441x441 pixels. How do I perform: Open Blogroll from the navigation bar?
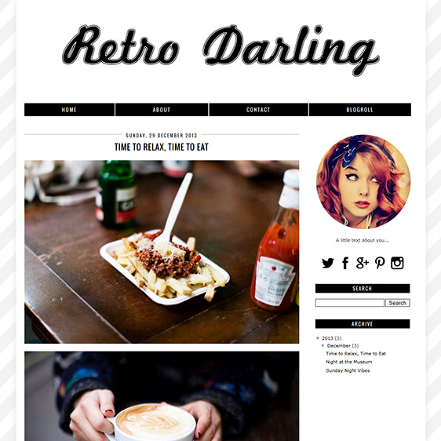[x=359, y=110]
